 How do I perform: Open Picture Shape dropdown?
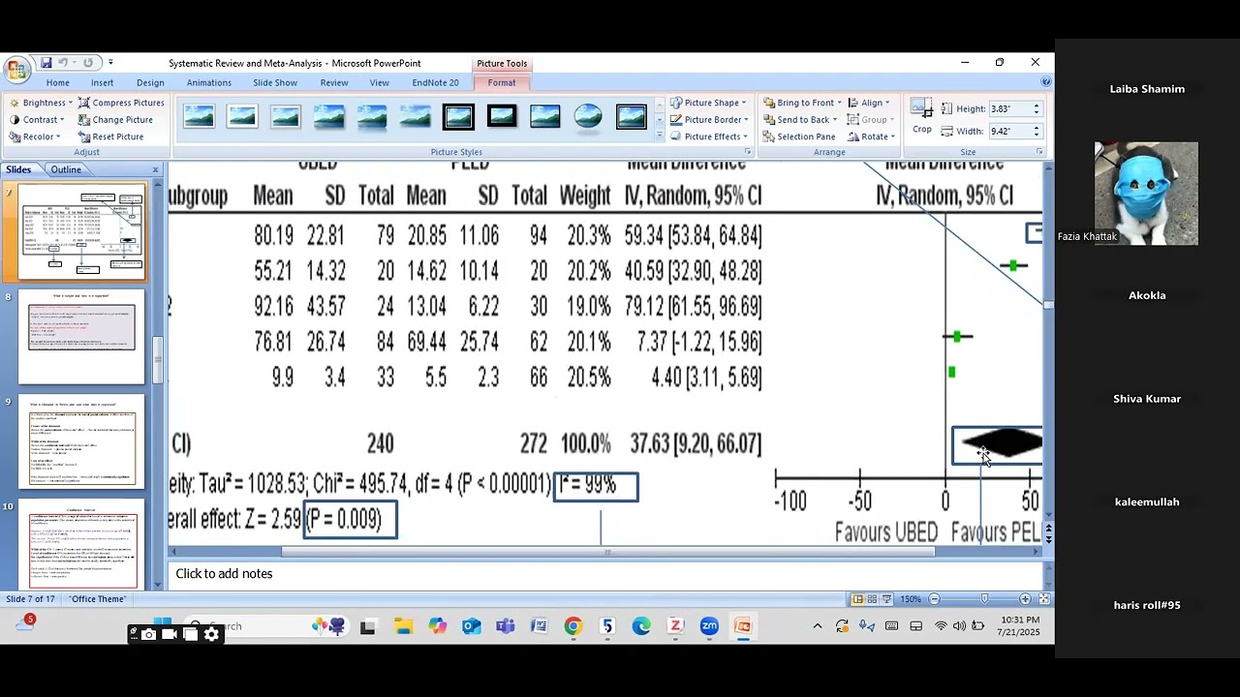click(x=708, y=103)
